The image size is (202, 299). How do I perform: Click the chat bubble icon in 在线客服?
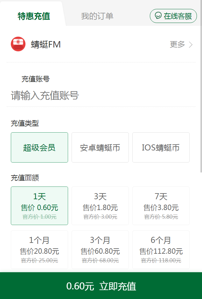point(158,16)
